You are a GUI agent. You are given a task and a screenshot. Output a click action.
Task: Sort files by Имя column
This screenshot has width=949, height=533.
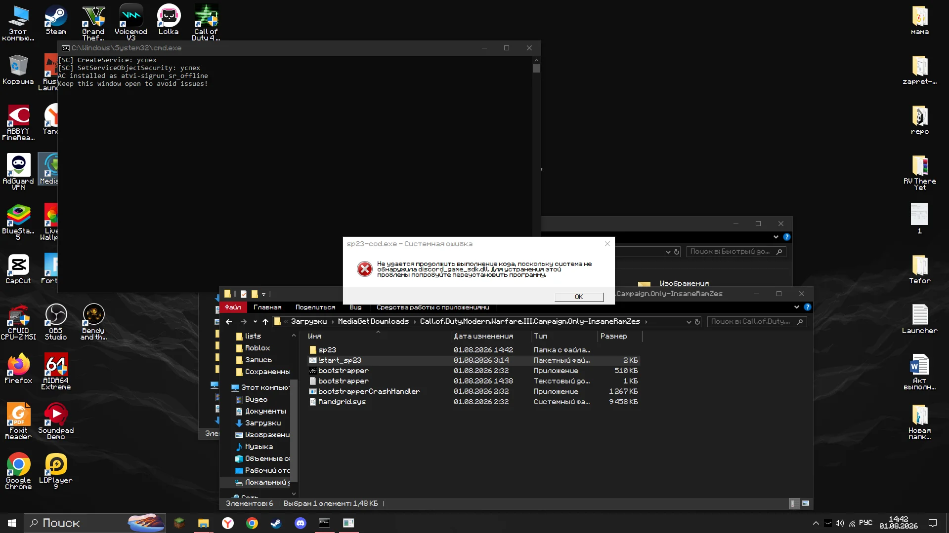377,336
